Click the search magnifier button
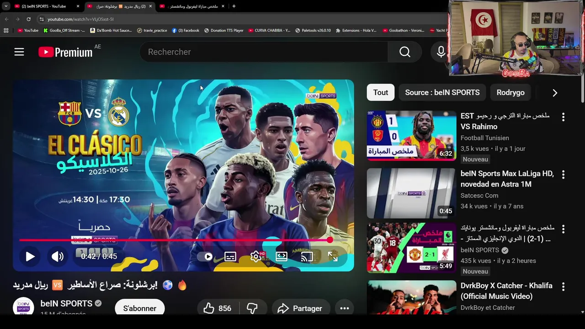 [404, 52]
